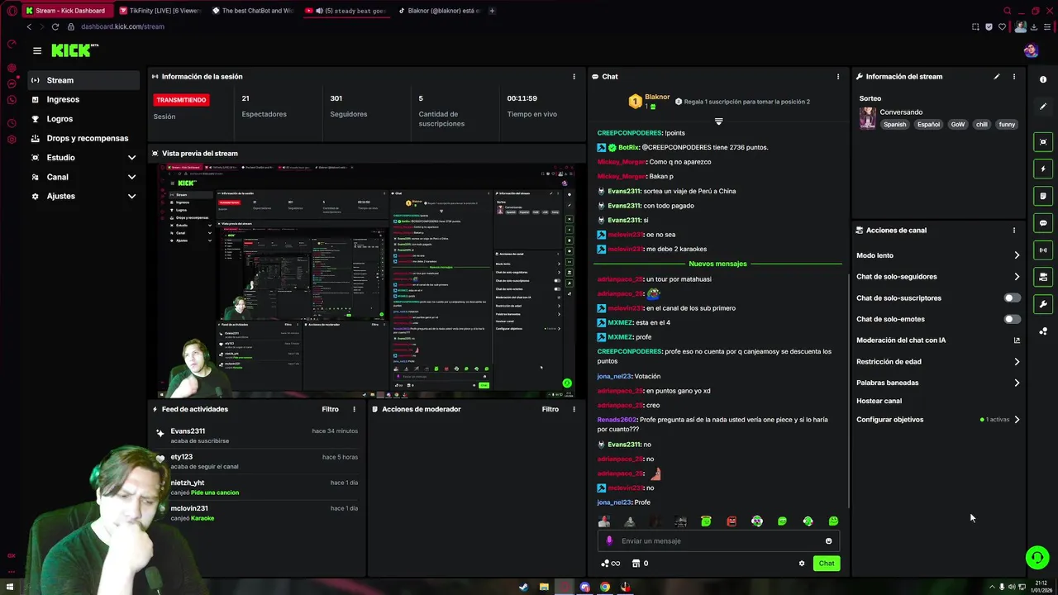The width and height of the screenshot is (1058, 595).
Task: Click Nuevos mensajes divider to jump down
Action: (x=717, y=264)
